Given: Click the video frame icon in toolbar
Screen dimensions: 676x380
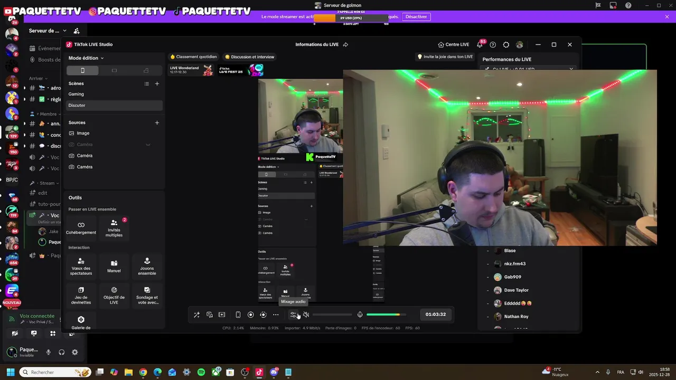Looking at the screenshot, I should tap(222, 315).
